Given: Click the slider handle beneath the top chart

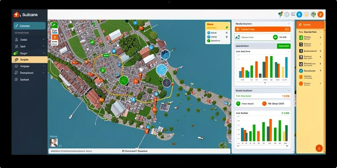Looking at the screenshot, I should click(265, 83).
